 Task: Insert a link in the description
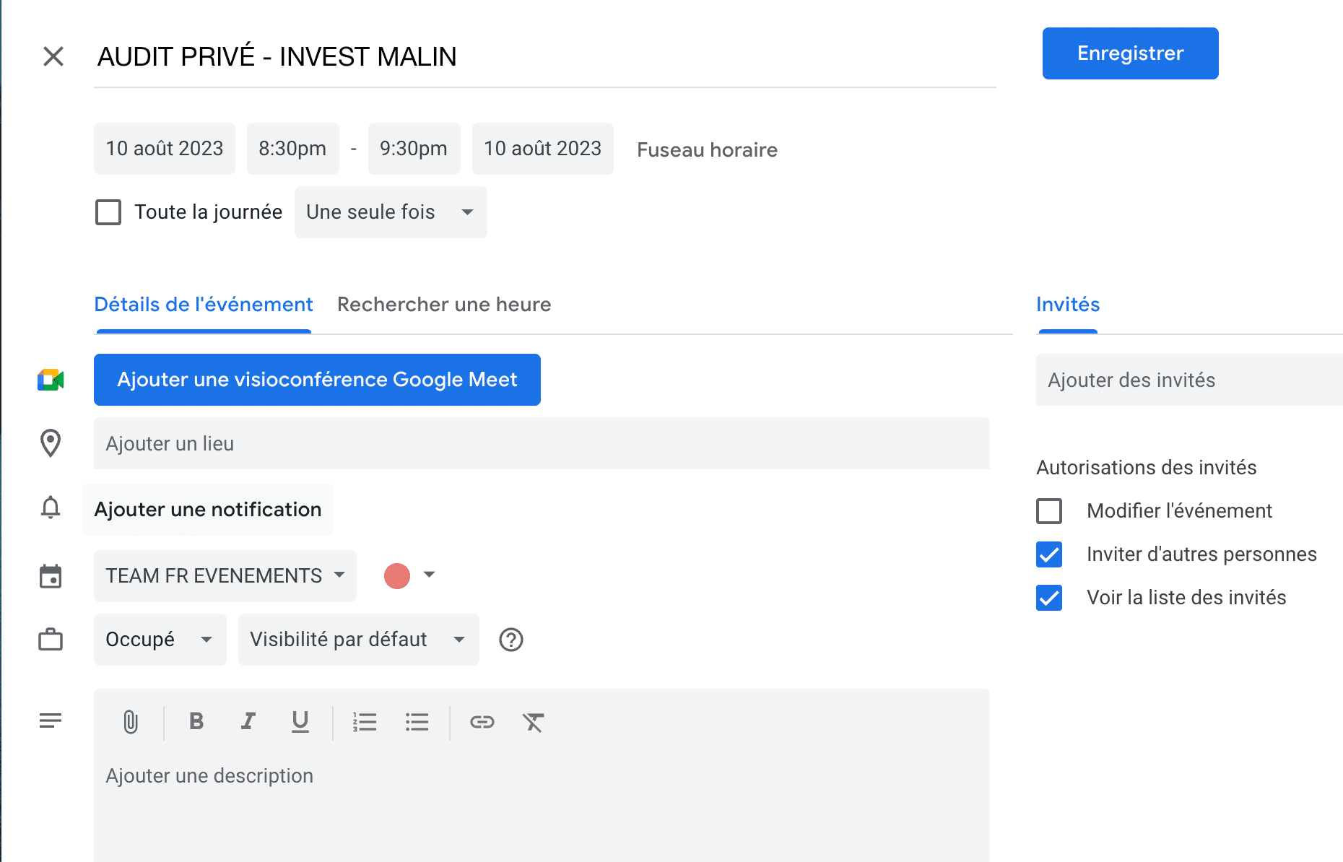(482, 722)
